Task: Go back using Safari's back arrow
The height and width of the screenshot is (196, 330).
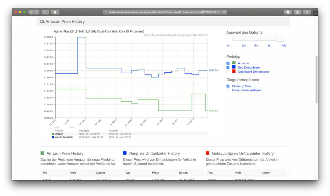Action: coord(31,12)
